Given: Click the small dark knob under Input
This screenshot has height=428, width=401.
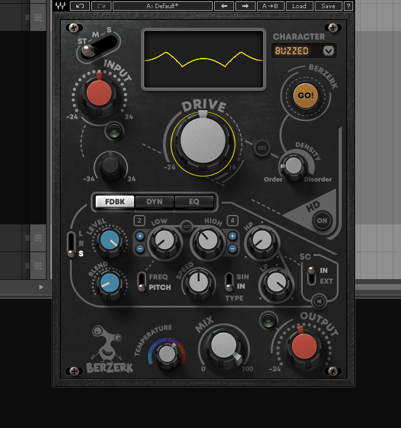Looking at the screenshot, I should (x=110, y=166).
